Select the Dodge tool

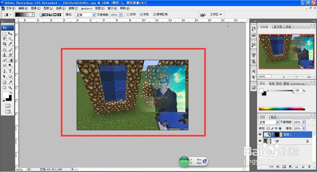tap(10, 65)
